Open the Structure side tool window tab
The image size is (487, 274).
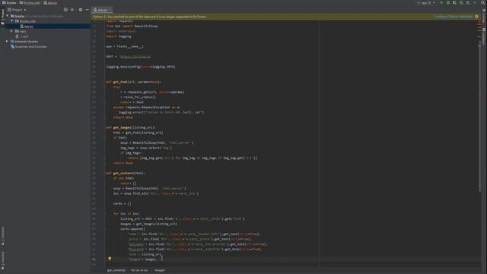2,236
